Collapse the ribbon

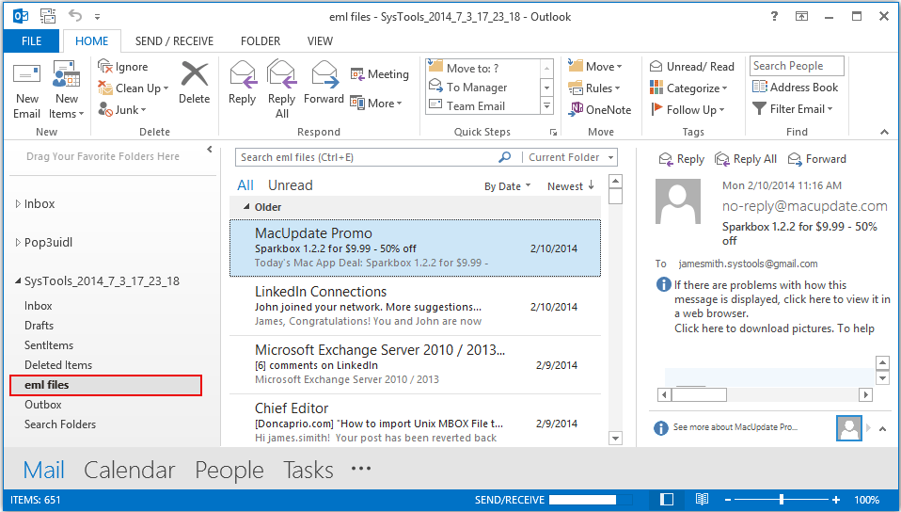point(884,133)
